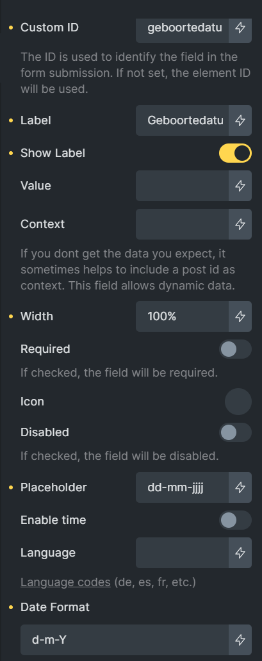The width and height of the screenshot is (262, 661).
Task: Click the Placeholder dynamic data bolt icon
Action: coord(240,487)
